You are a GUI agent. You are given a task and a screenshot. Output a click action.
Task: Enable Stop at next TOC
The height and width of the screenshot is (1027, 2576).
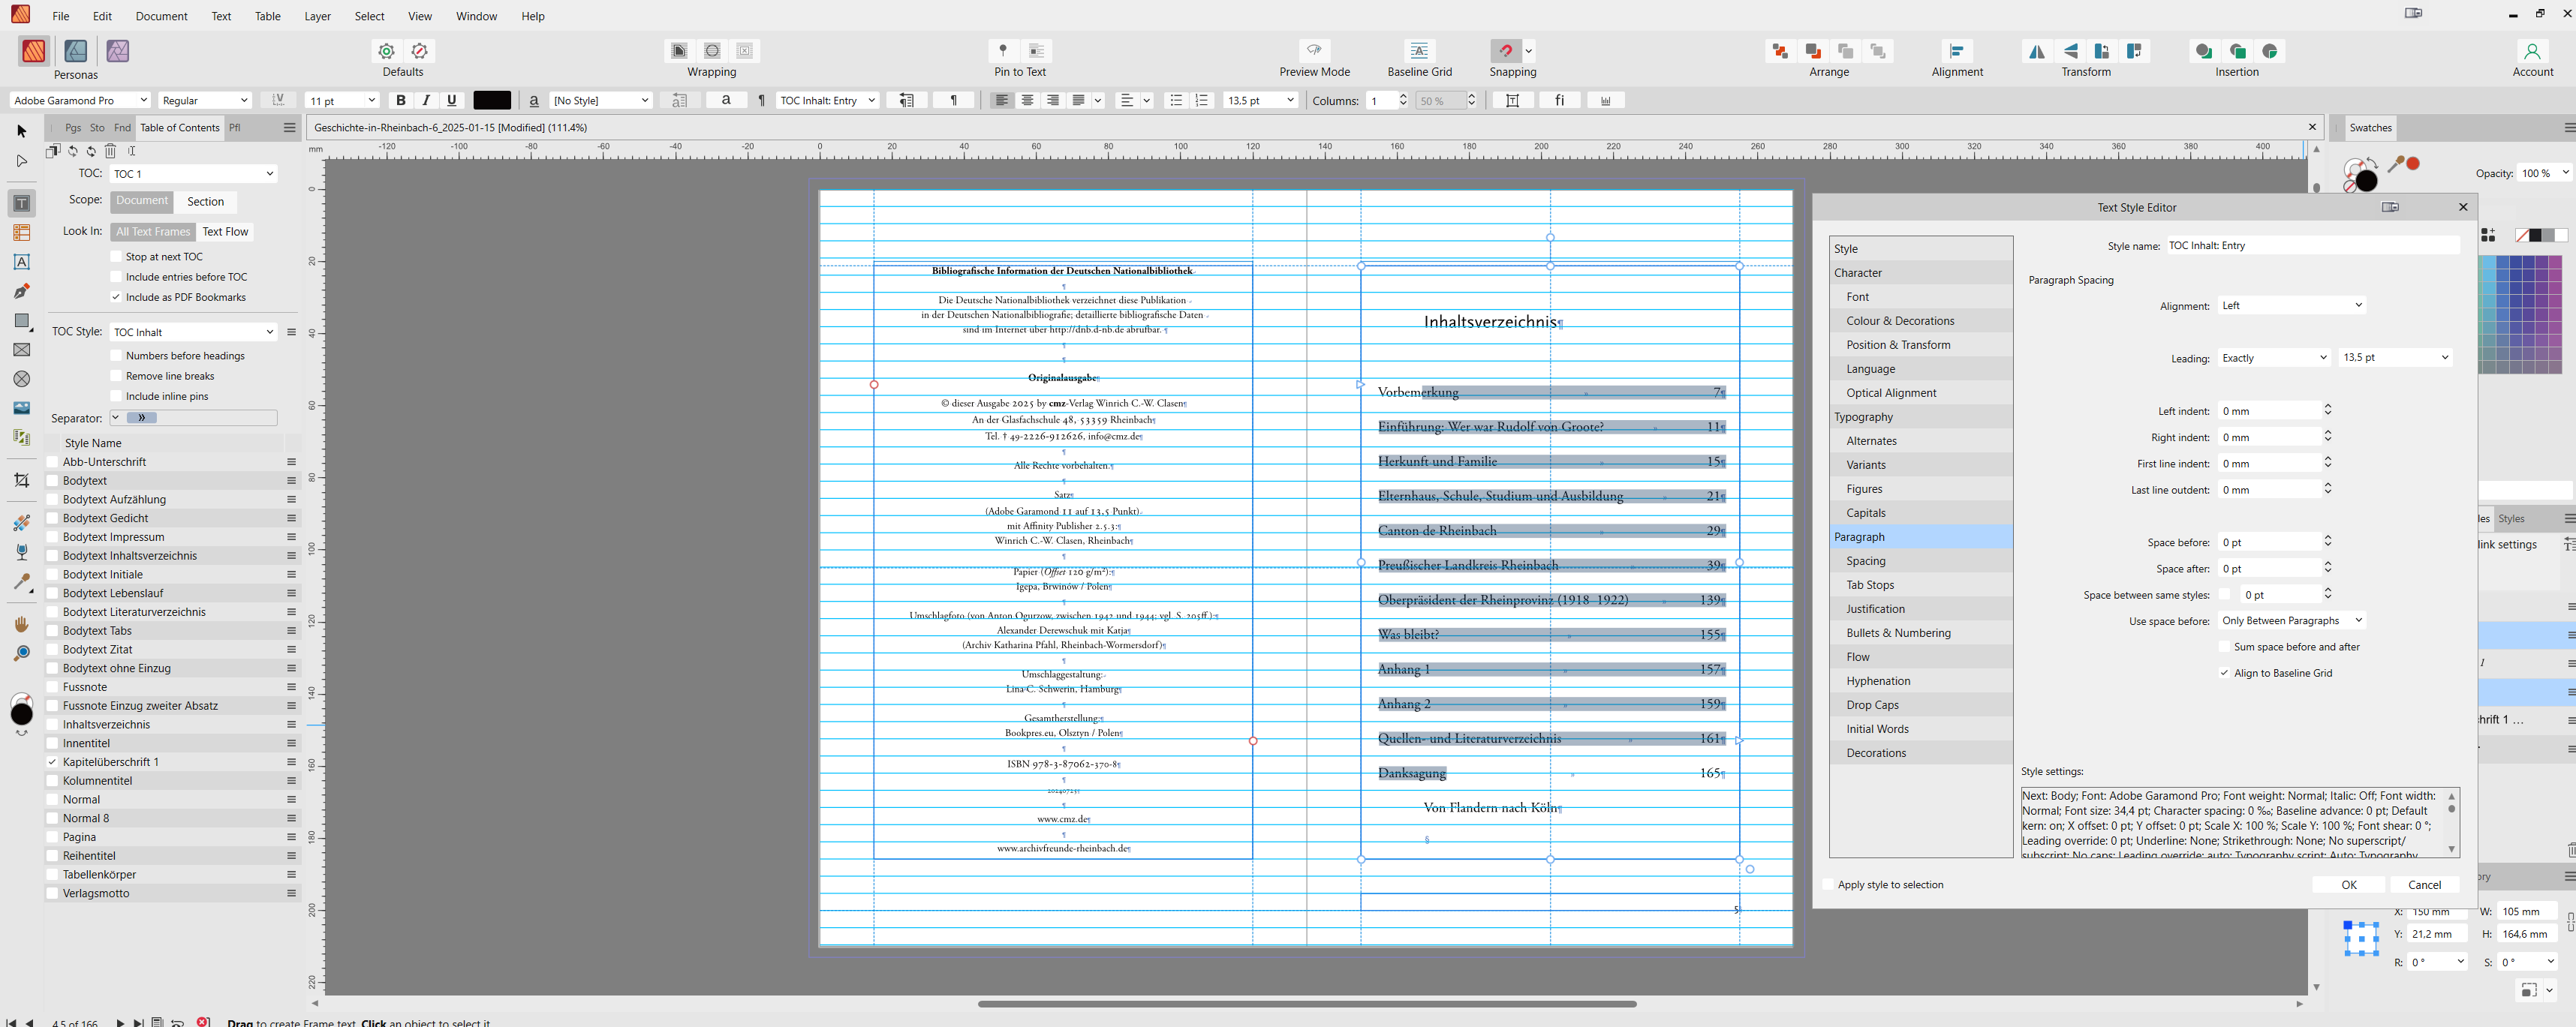[116, 257]
